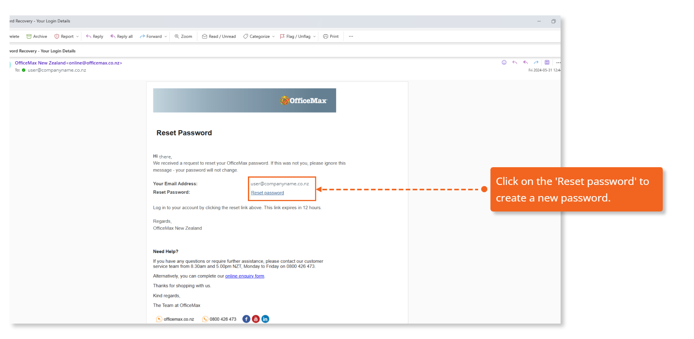Click the Zoom toolbar button

pos(183,37)
